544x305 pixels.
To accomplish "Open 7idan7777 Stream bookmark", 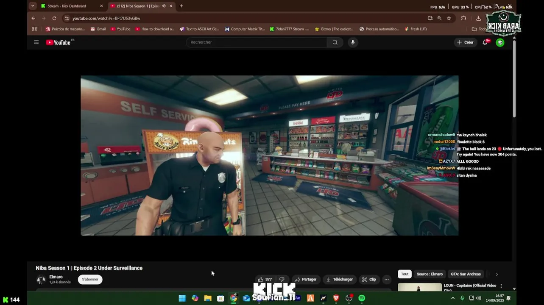I will [x=289, y=29].
